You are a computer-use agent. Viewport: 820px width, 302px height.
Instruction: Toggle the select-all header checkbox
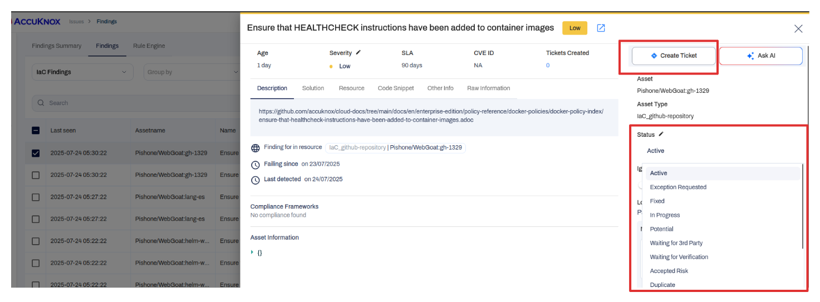pos(36,130)
